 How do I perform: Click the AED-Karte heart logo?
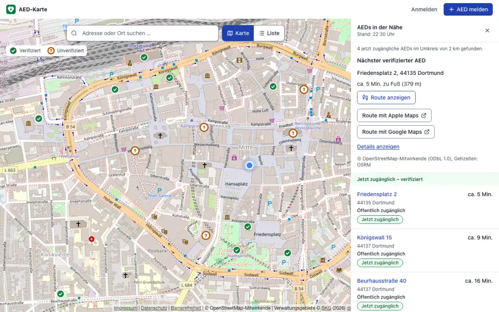pyautogui.click(x=11, y=9)
